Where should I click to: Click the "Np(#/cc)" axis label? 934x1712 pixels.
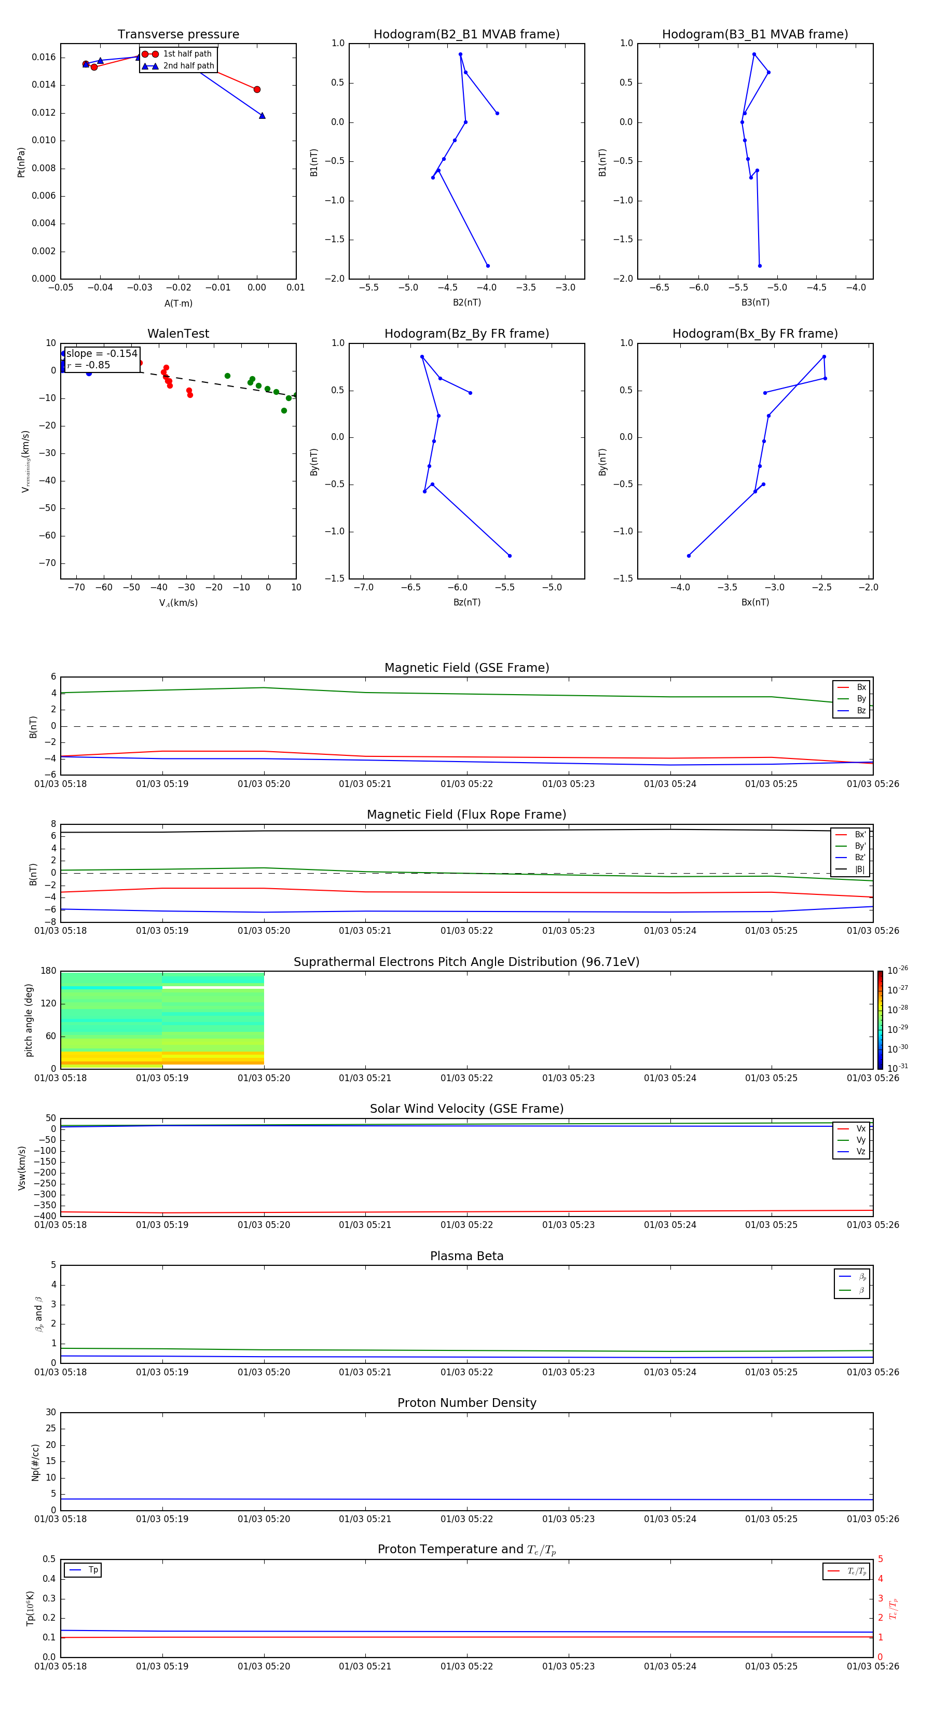(35, 1462)
